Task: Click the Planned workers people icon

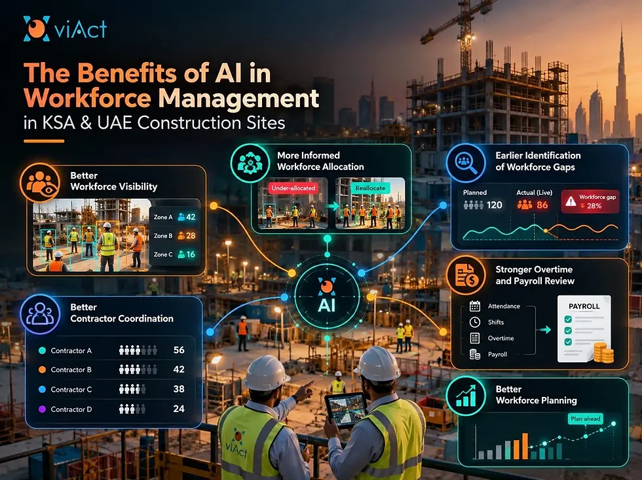Action: click(473, 205)
